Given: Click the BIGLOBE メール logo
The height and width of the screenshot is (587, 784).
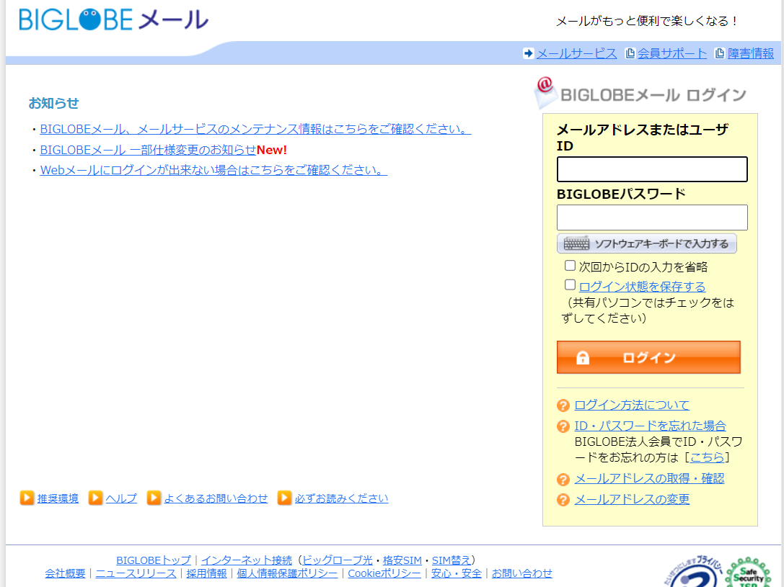Looking at the screenshot, I should tap(113, 20).
